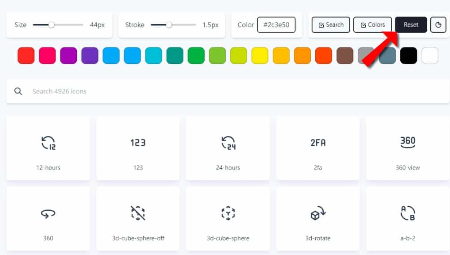This screenshot has height=255, width=450.
Task: Pick the lime color swatch
Action: tap(239, 55)
